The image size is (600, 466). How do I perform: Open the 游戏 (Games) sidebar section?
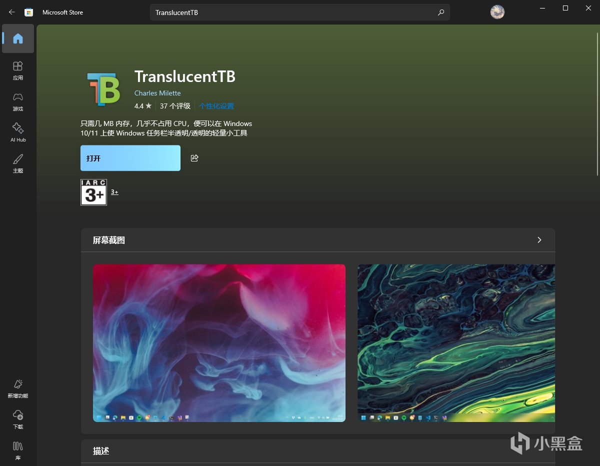click(x=18, y=101)
